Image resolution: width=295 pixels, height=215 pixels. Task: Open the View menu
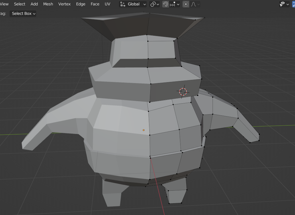click(4, 4)
